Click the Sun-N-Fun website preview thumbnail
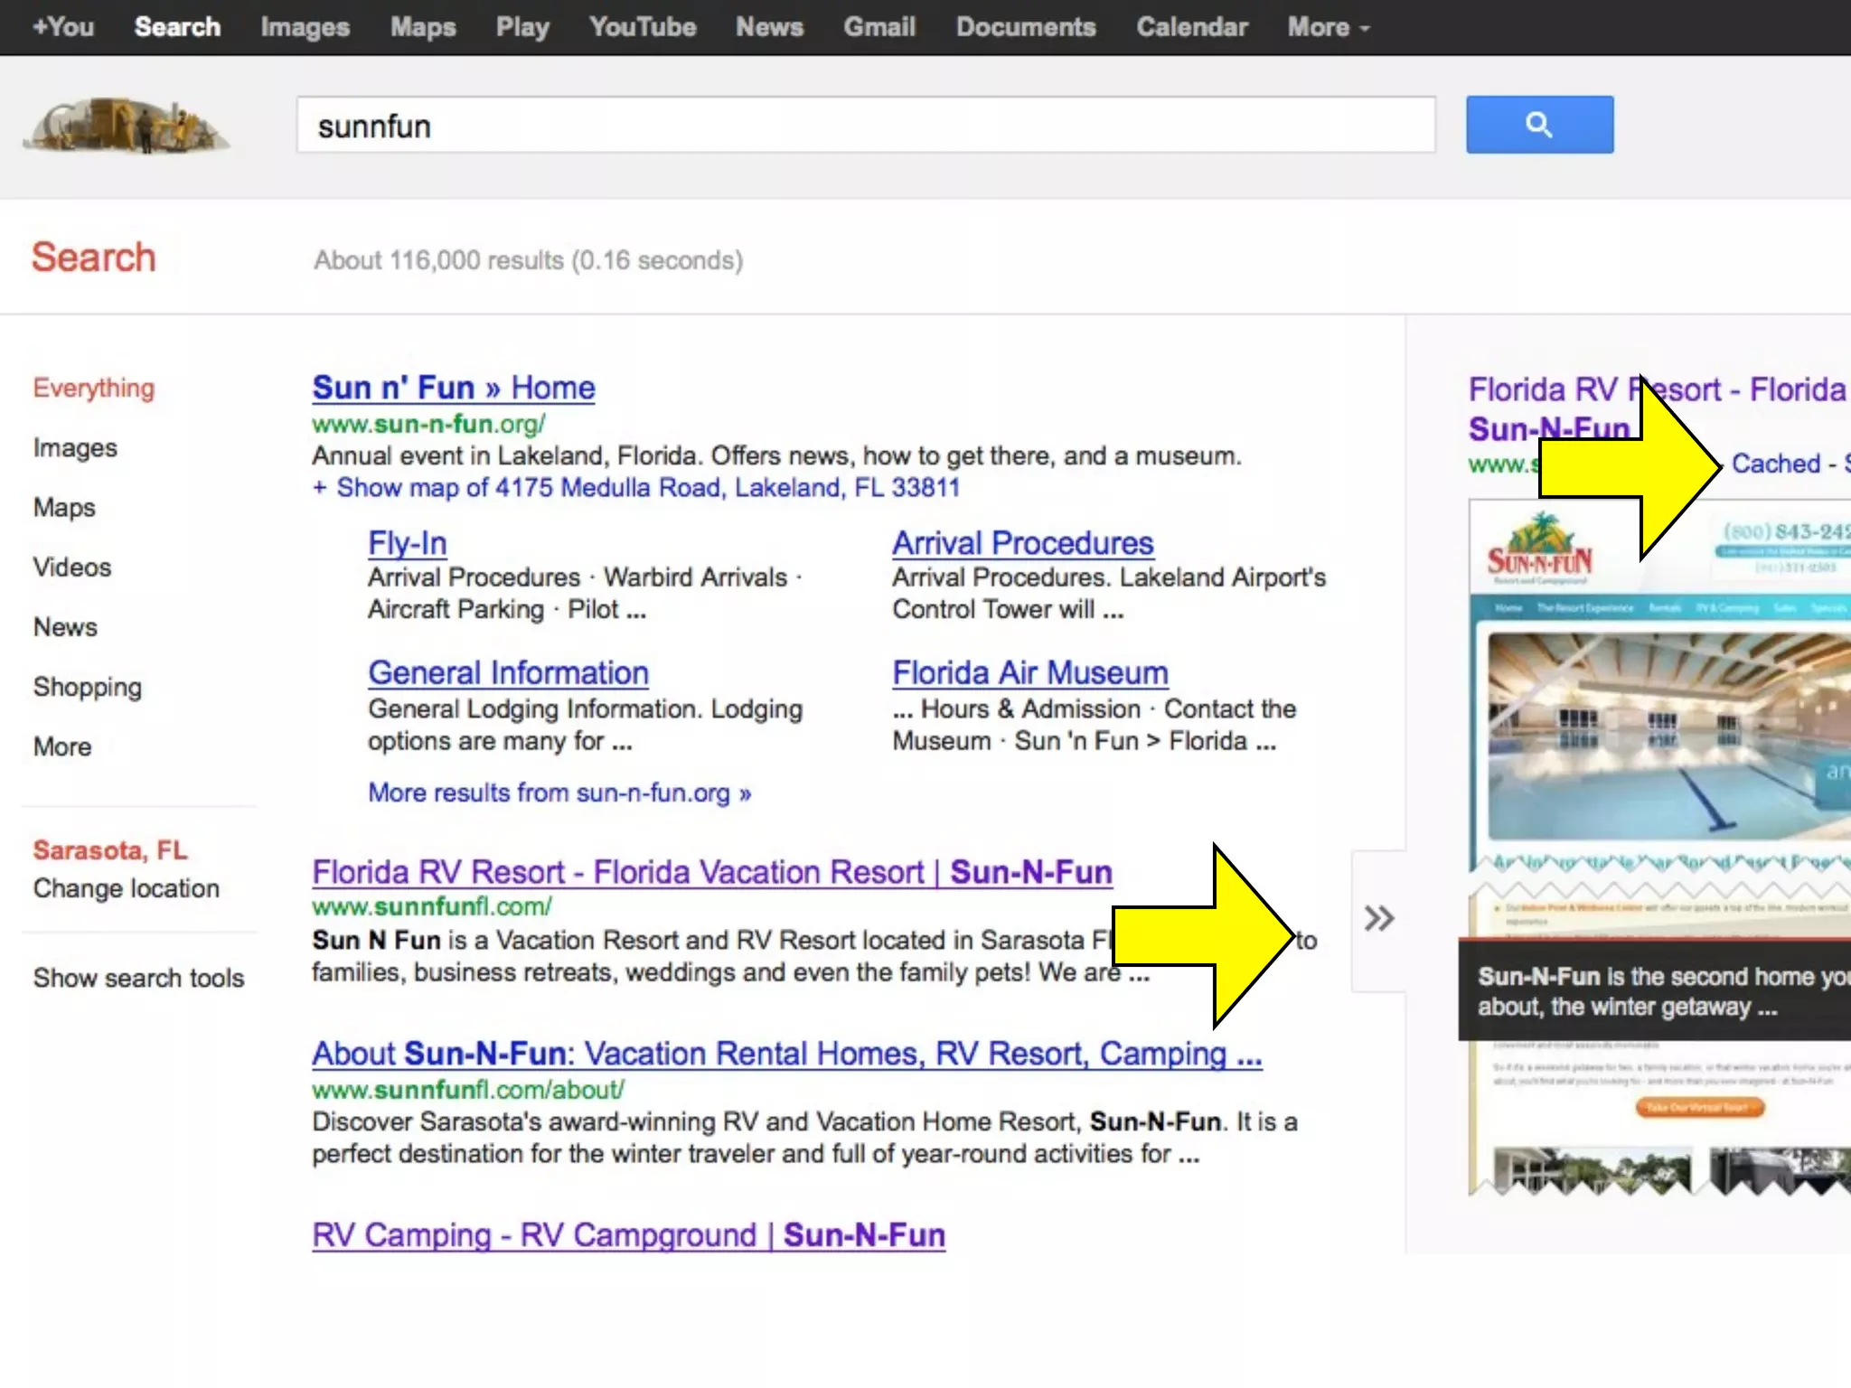1851x1388 pixels. [x=1659, y=732]
